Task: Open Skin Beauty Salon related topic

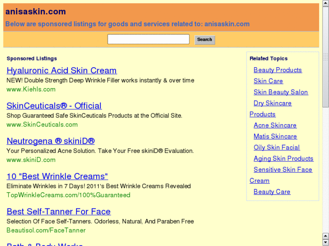Action: click(281, 92)
